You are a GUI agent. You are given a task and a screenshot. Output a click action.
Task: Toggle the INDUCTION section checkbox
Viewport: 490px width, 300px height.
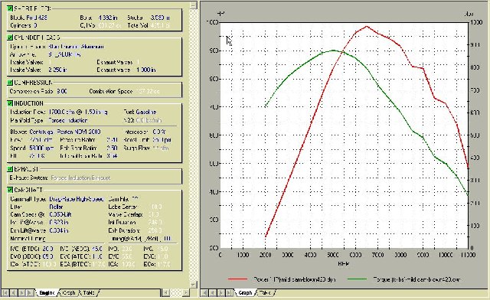pyautogui.click(x=10, y=103)
